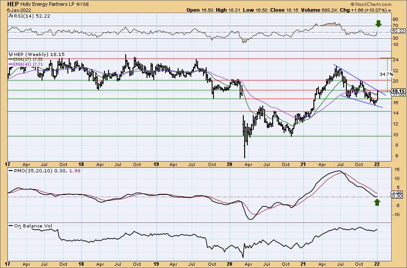The height and width of the screenshot is (268, 407).
Task: Click the PMO line swatch before 'PMO(35,20,10)'
Action: (11, 171)
